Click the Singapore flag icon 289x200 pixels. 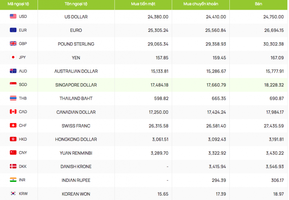[x=13, y=85]
